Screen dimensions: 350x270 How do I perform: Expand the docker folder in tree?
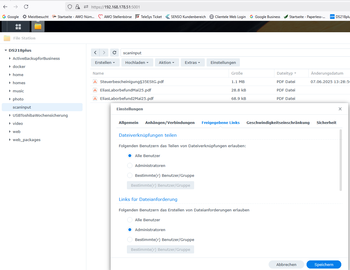(x=10, y=66)
